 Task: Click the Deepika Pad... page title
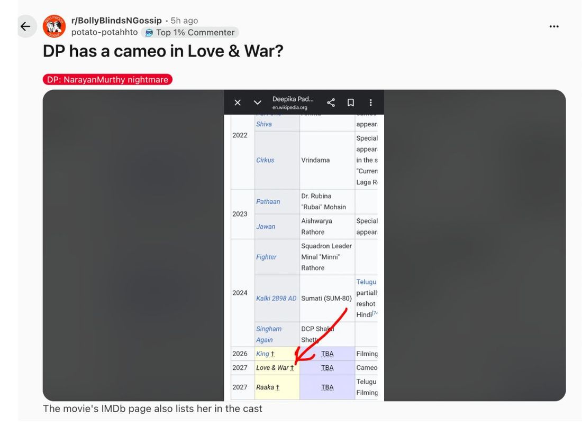click(x=293, y=99)
